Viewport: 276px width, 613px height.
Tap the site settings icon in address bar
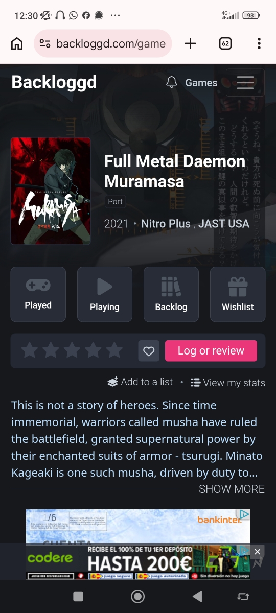point(45,43)
